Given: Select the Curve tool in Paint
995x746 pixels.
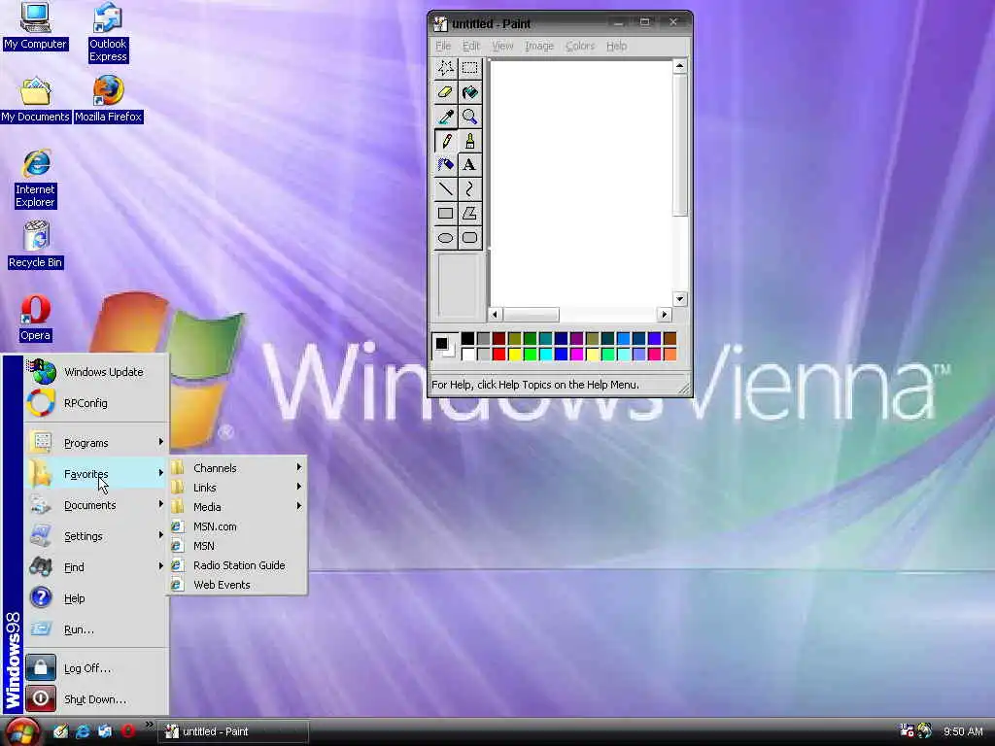Looking at the screenshot, I should coord(469,189).
